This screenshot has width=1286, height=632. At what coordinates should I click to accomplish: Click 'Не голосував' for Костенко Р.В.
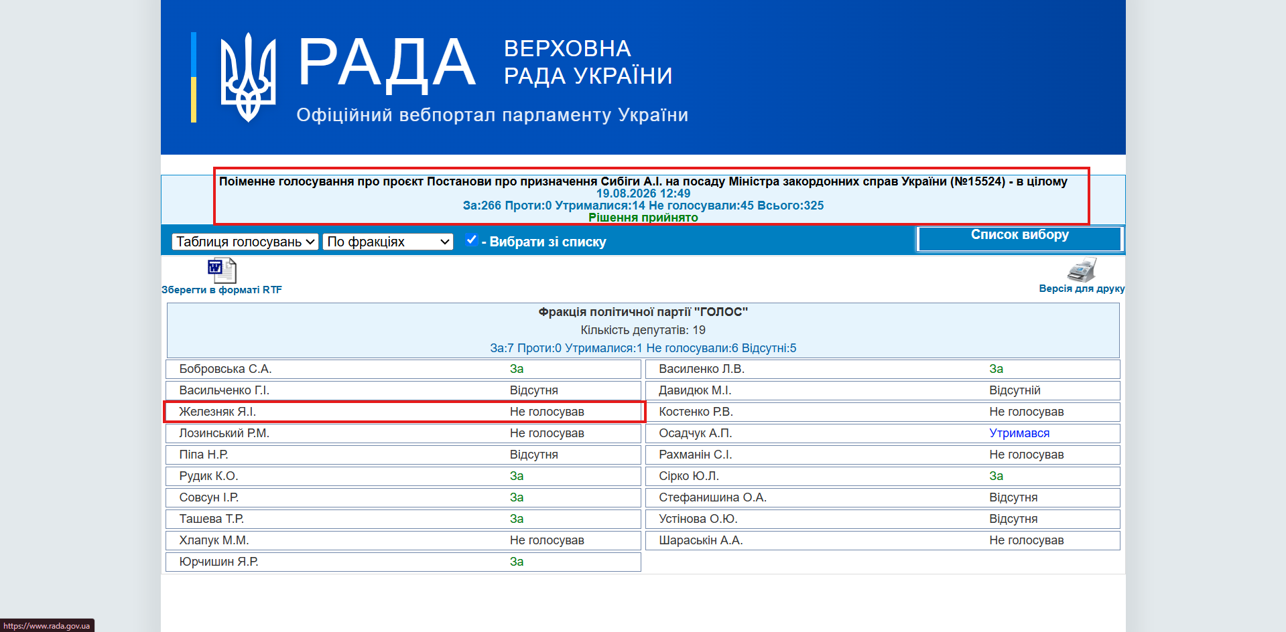[1027, 412]
